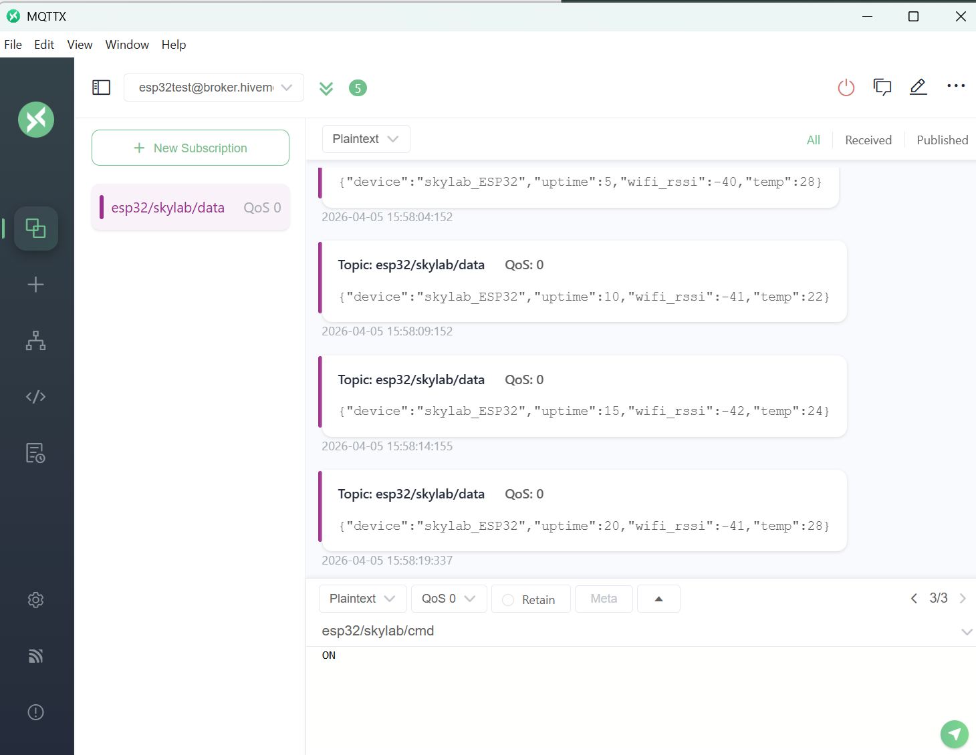Click the purple color bar of esp32/skylab/data subscription
The width and height of the screenshot is (976, 755).
(x=102, y=208)
